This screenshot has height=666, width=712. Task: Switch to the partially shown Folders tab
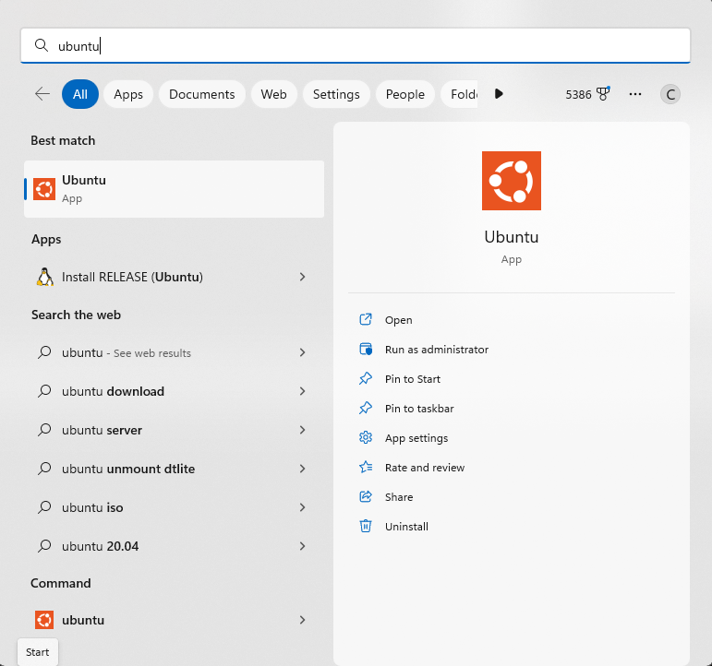460,94
